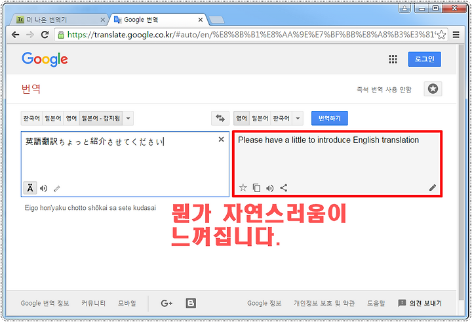472x322 pixels.
Task: Open 모바일 footer link
Action: click(x=127, y=304)
